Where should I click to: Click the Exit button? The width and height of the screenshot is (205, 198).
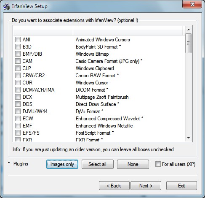[181, 186]
